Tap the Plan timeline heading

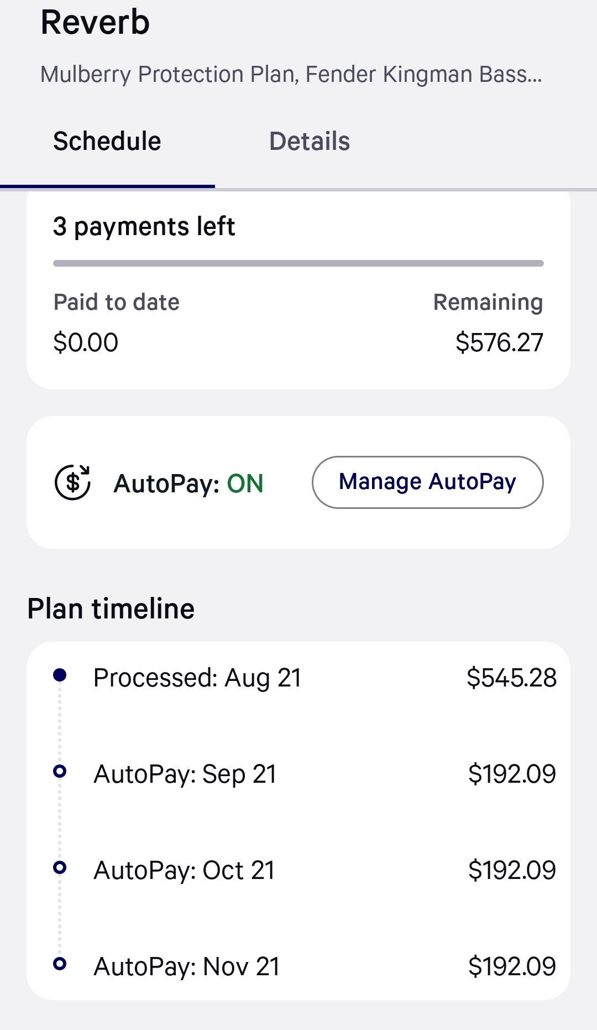[x=111, y=609]
